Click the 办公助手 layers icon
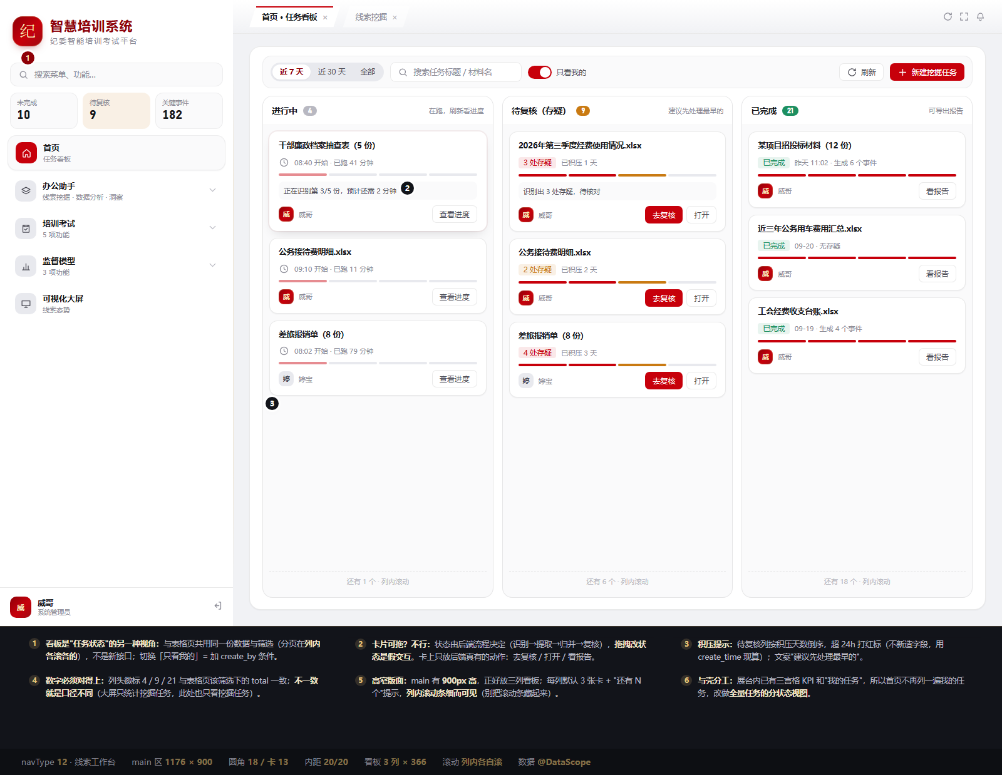The image size is (1002, 775). pos(26,191)
